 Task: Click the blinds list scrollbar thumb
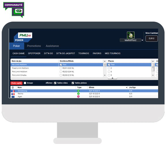105,65
